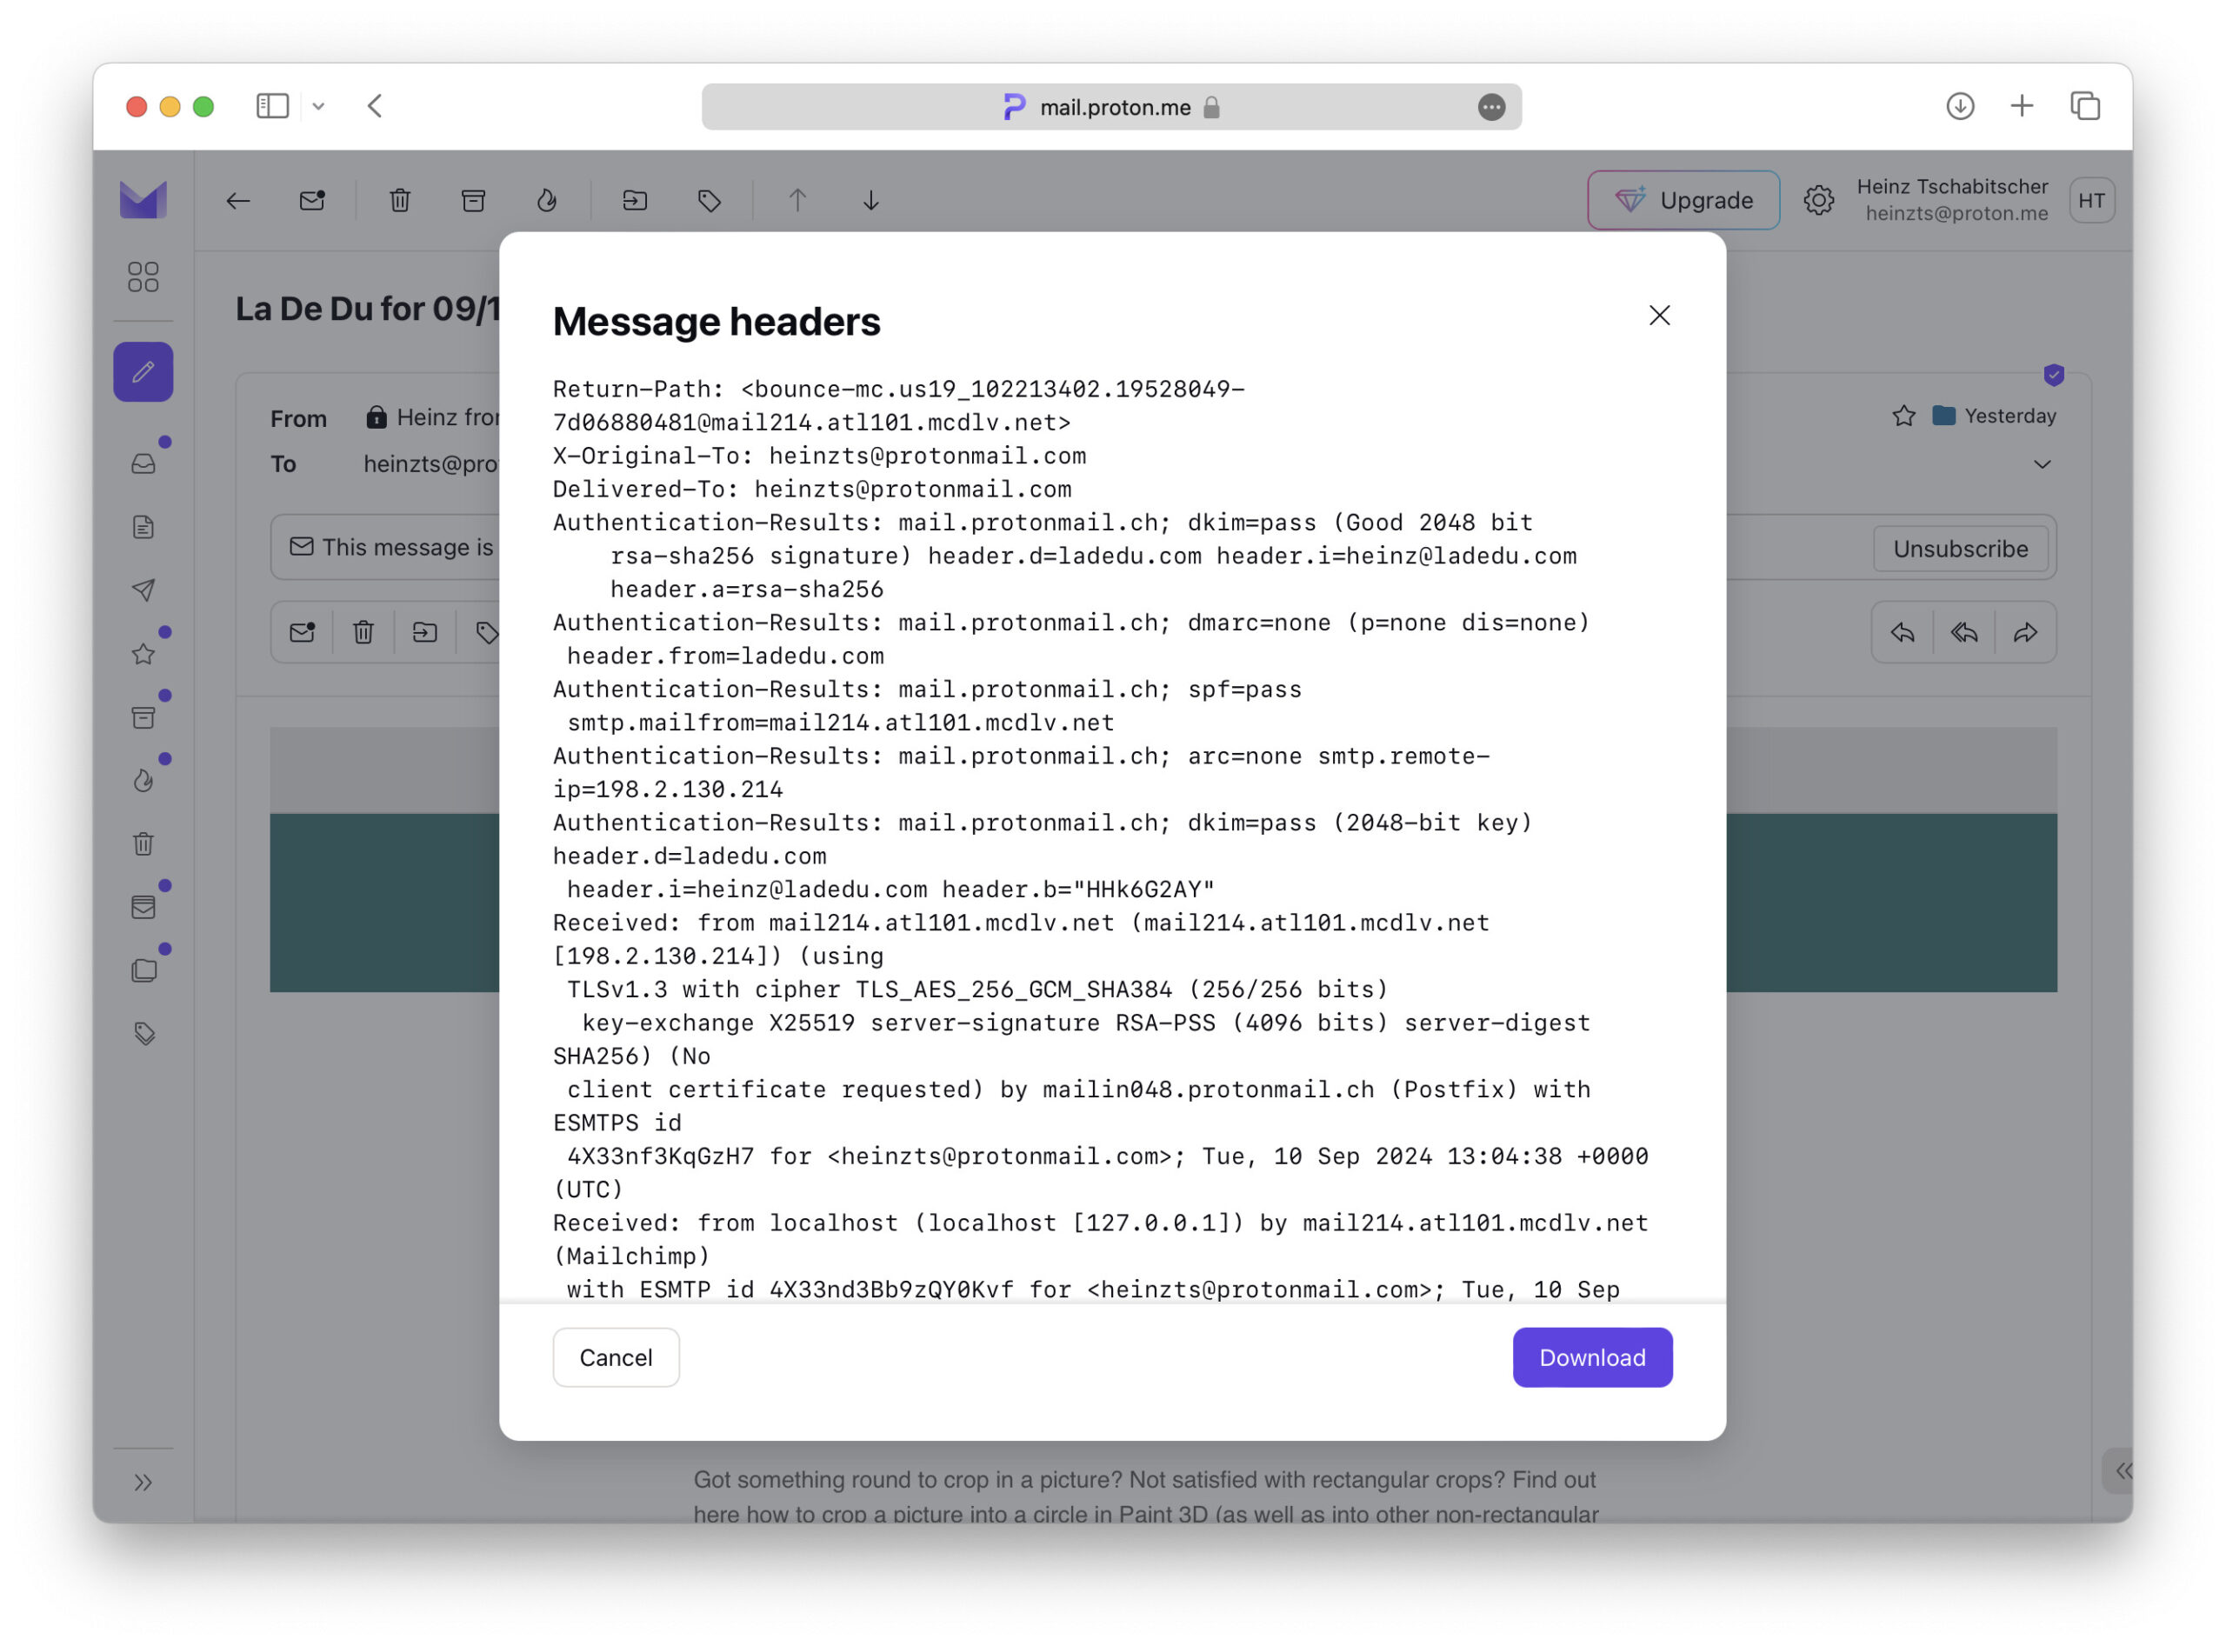The height and width of the screenshot is (1646, 2226).
Task: Open Spam folder in the sidebar
Action: point(143,781)
